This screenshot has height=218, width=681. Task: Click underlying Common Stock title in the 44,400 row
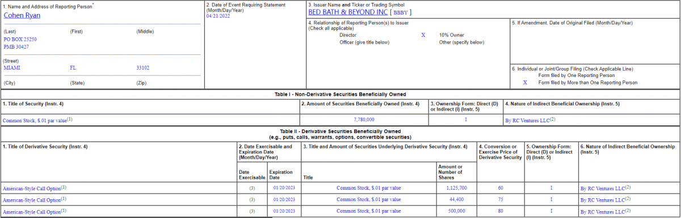368,200
